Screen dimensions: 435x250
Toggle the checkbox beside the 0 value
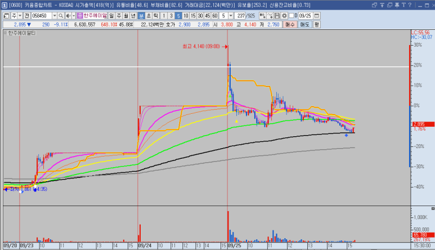tap(292, 16)
